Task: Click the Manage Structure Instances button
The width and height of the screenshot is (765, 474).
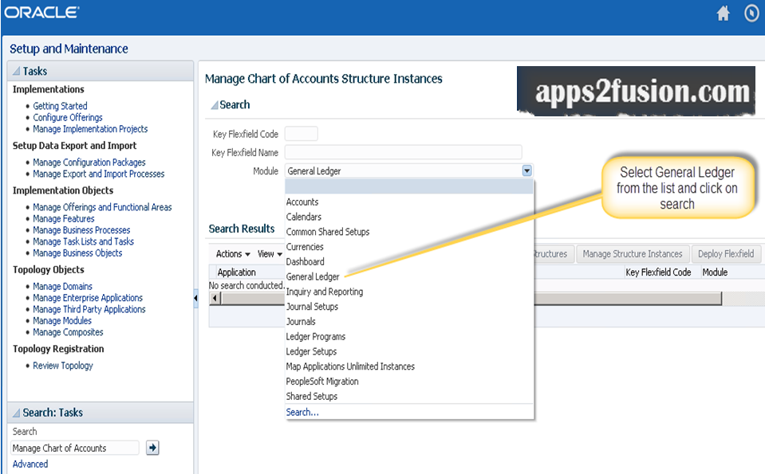Action: point(633,254)
